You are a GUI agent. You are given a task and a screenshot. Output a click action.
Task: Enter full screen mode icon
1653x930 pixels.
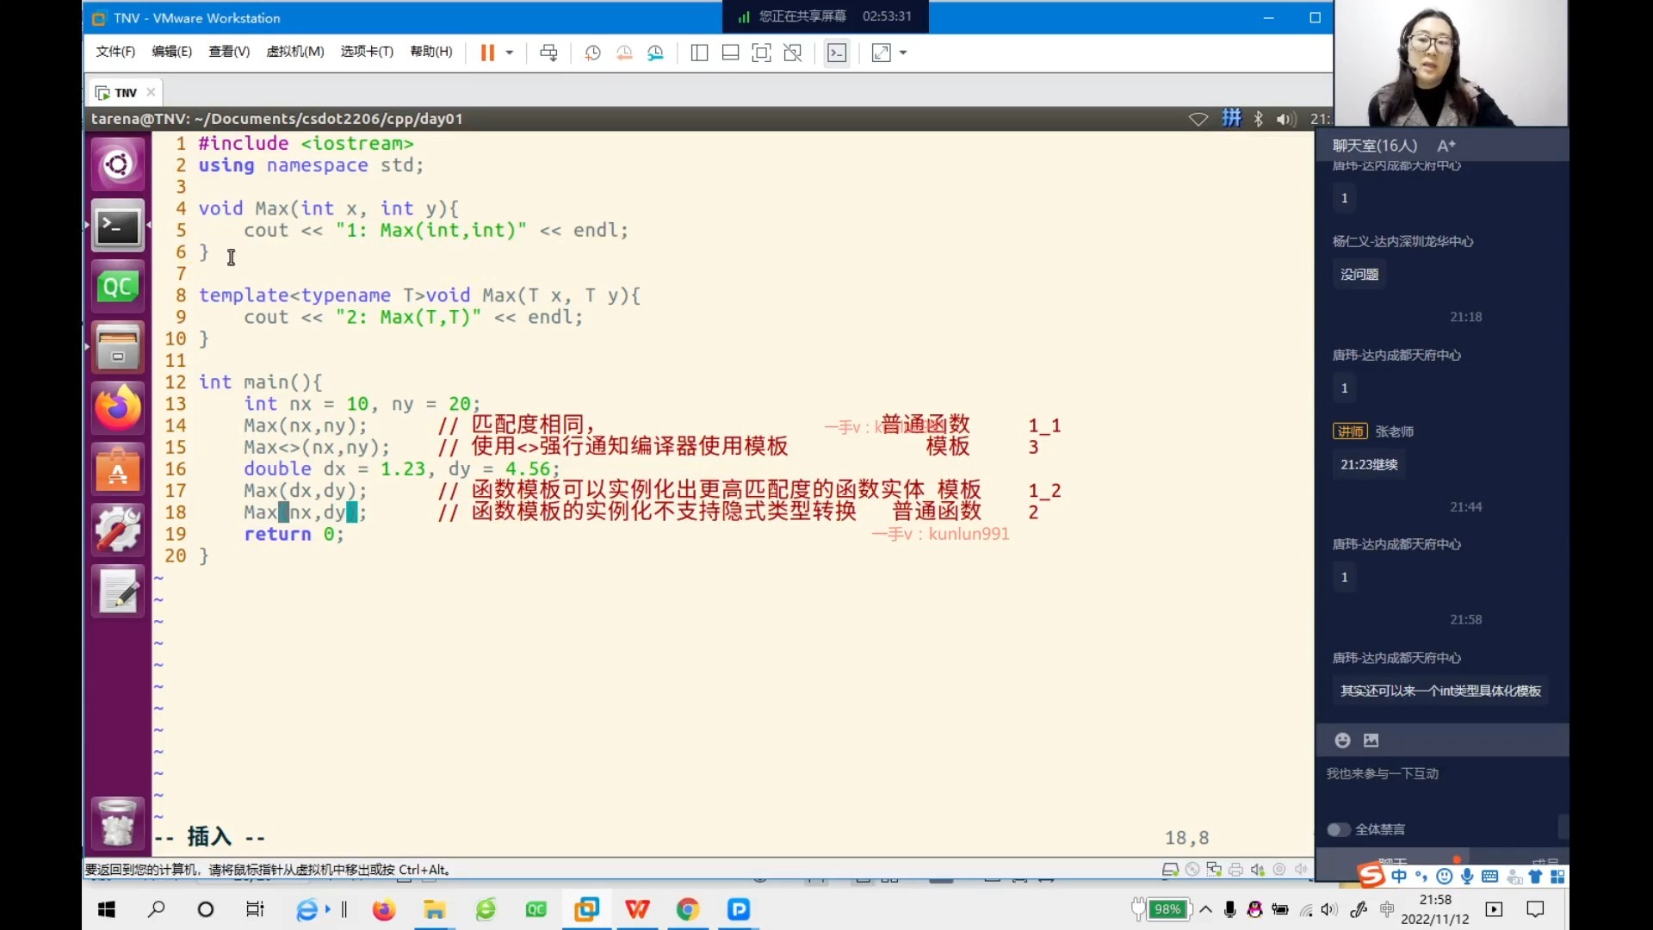[x=761, y=53]
